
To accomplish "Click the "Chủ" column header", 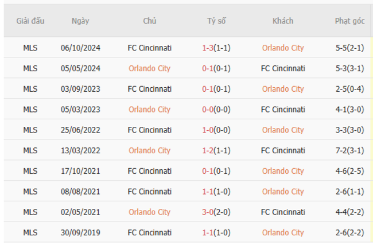I will tap(150, 21).
